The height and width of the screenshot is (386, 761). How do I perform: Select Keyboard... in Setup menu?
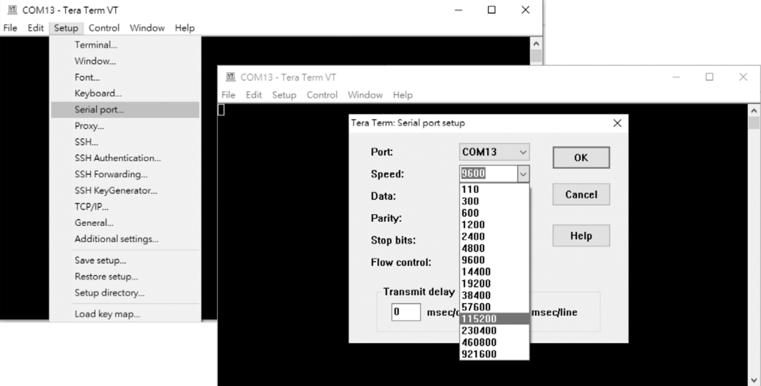[125, 93]
